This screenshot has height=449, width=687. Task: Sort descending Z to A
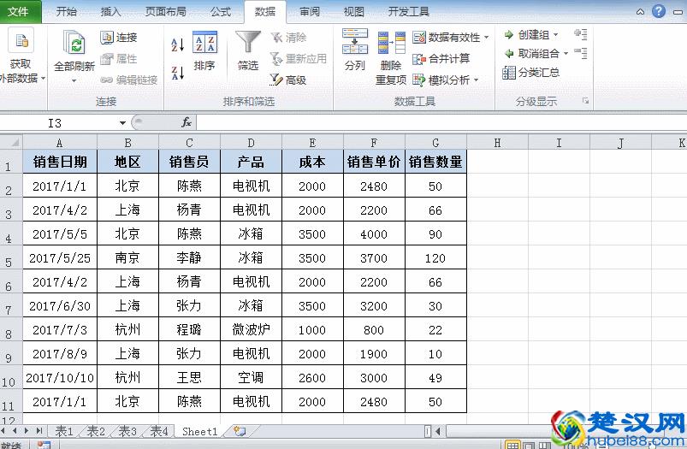(177, 73)
